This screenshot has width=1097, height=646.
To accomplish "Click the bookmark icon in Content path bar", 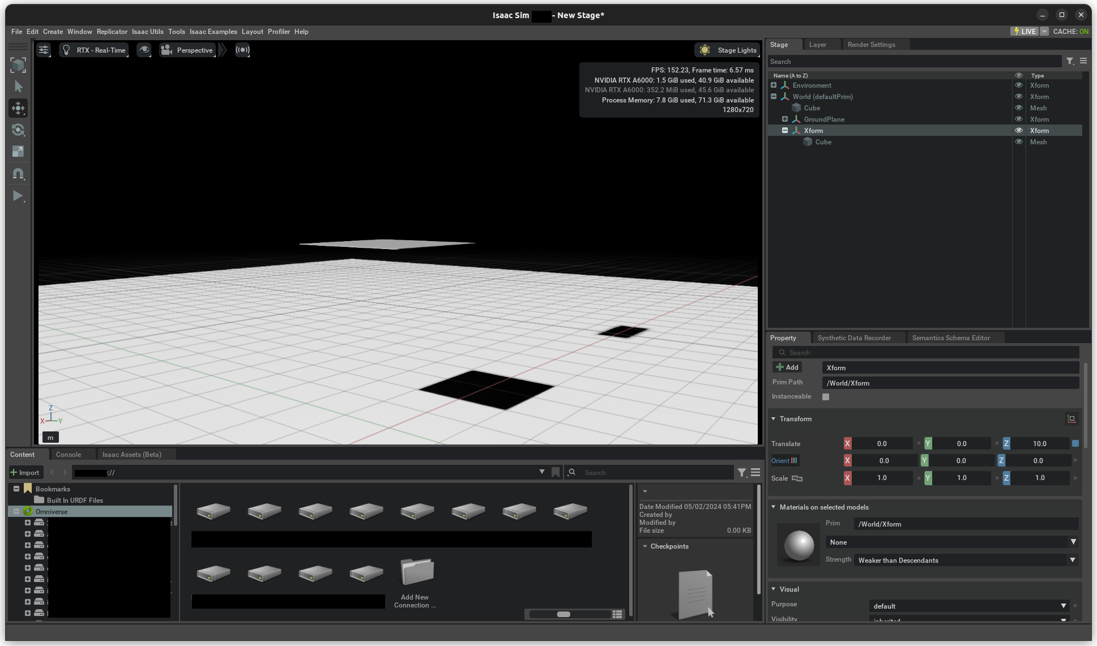I will [556, 472].
